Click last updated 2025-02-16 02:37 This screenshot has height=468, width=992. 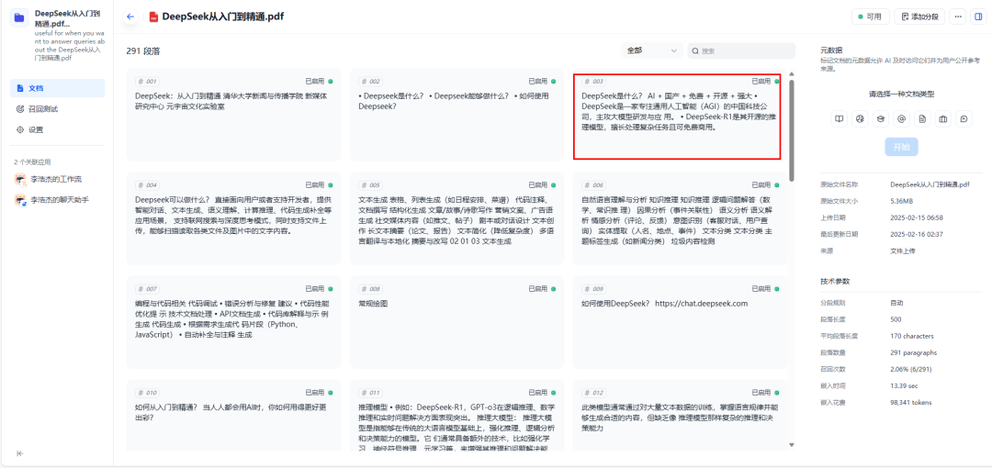pyautogui.click(x=917, y=234)
